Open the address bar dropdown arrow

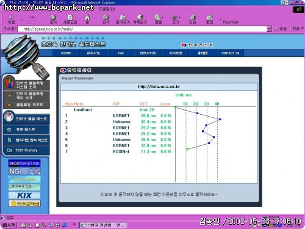tap(269, 29)
